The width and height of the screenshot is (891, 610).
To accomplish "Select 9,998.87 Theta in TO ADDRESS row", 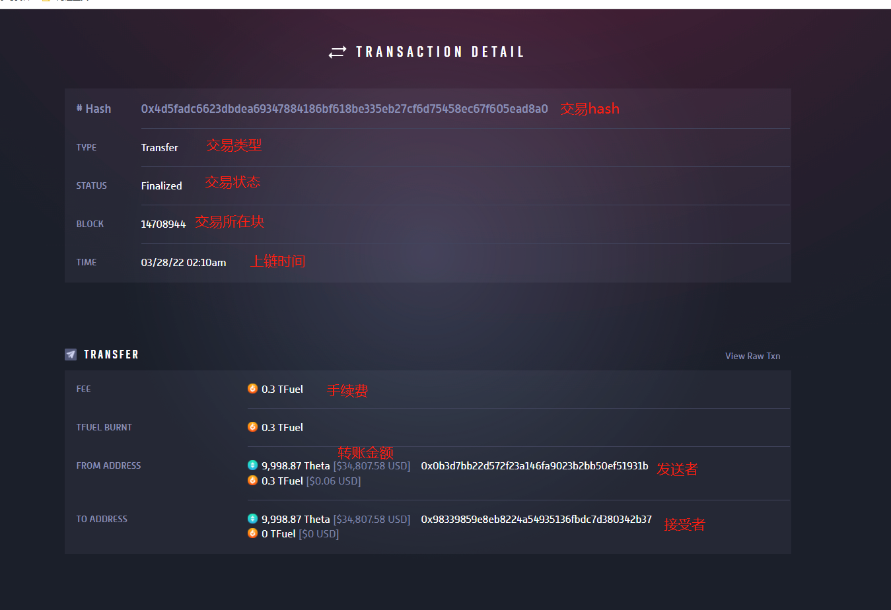I will tap(295, 520).
